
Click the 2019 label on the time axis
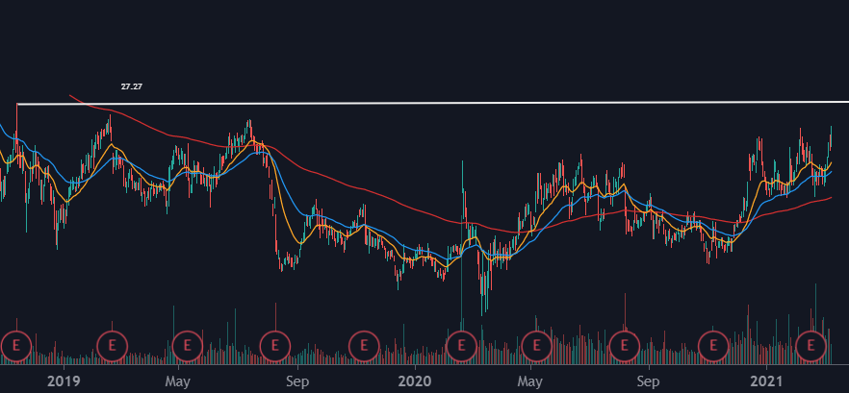(64, 381)
